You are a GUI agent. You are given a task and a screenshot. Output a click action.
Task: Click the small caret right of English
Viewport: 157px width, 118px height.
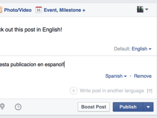click(150, 49)
